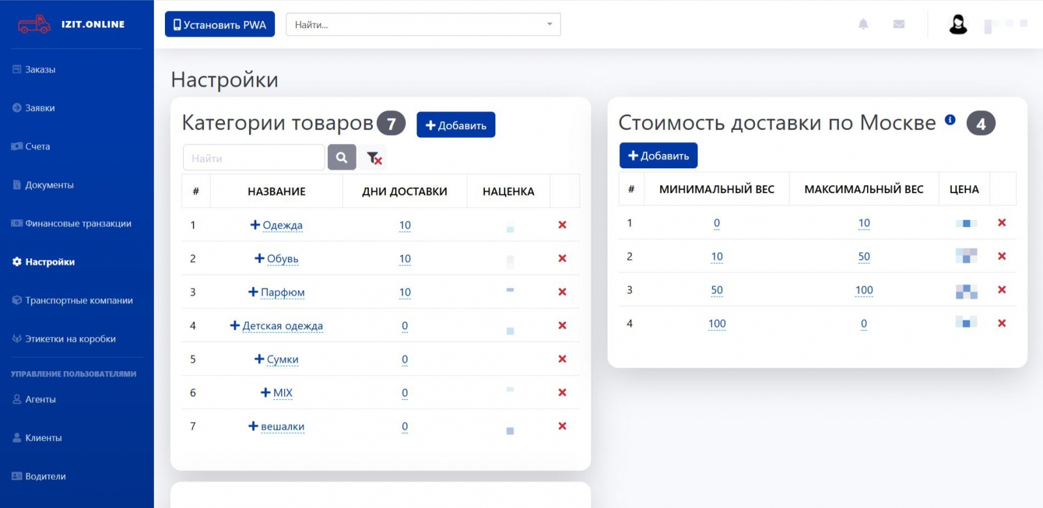Open Этикетки на коробки sidebar item
Viewport: 1043px width, 508px height.
tap(64, 338)
